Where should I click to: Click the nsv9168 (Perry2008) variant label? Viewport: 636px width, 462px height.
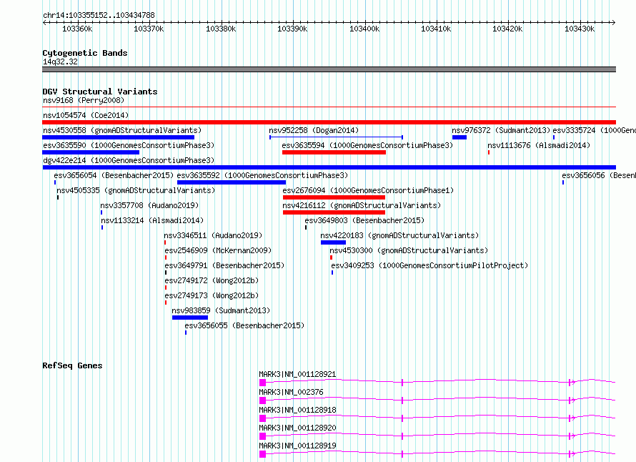tap(84, 100)
